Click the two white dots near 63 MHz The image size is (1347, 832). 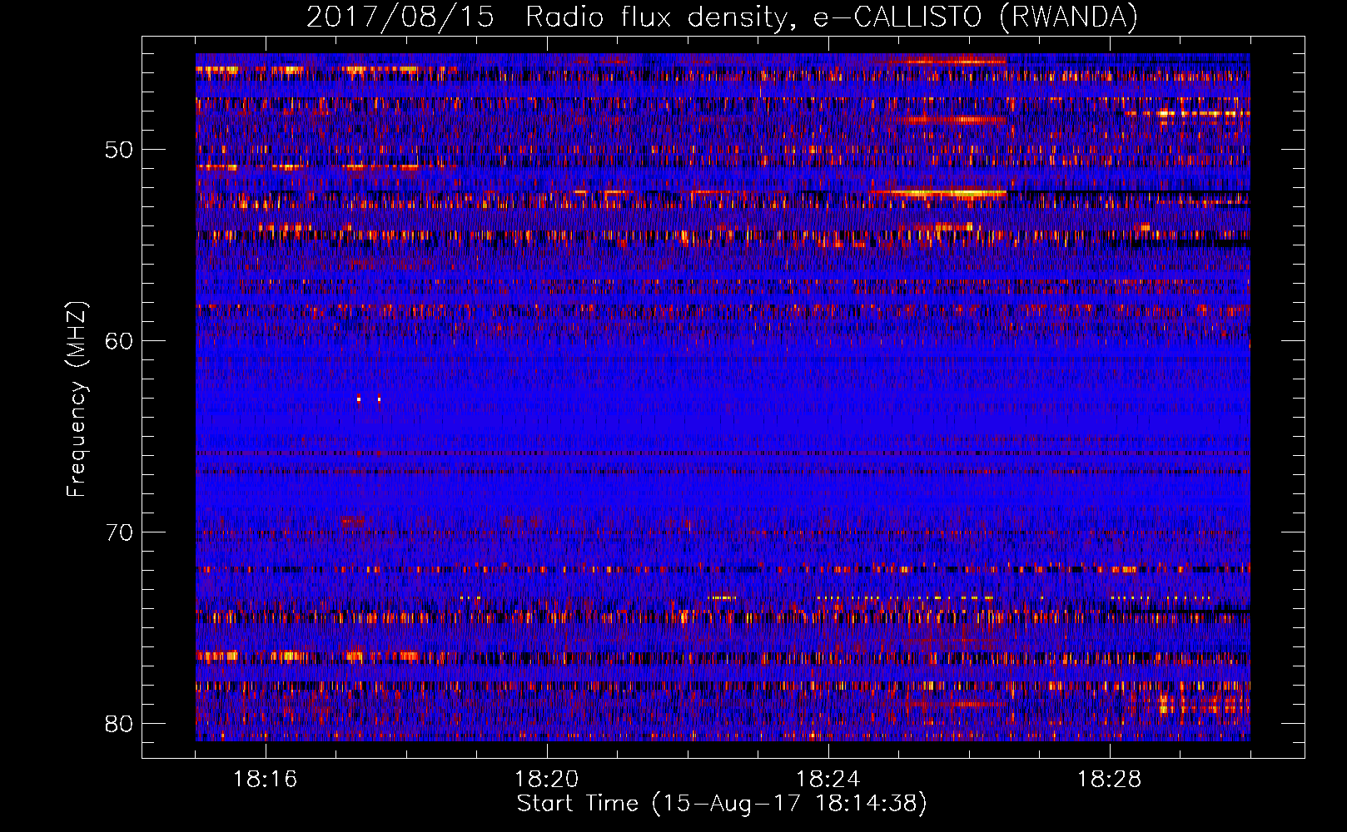point(369,399)
